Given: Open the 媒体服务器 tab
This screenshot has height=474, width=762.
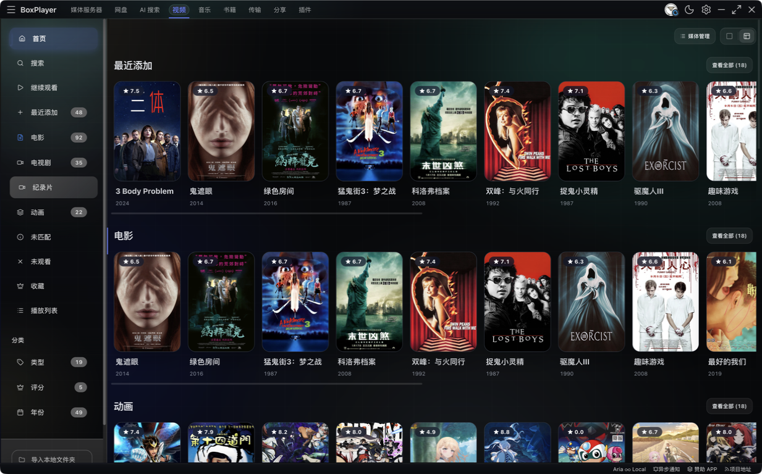Looking at the screenshot, I should coord(86,10).
